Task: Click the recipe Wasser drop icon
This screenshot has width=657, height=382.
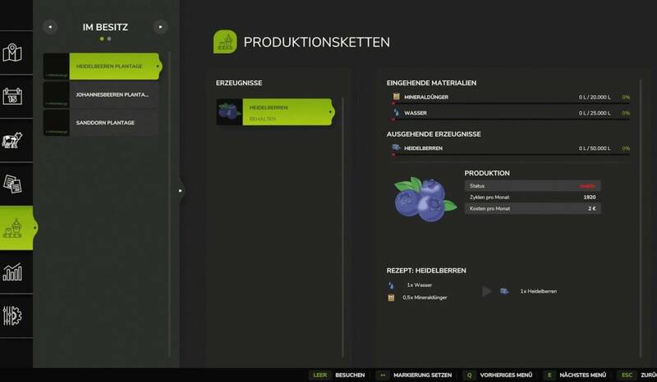Action: 391,285
